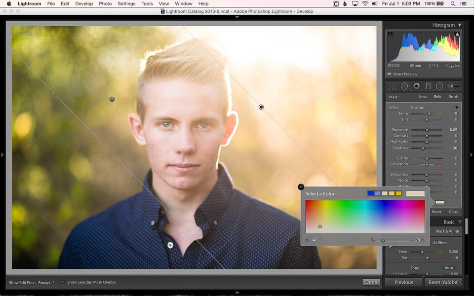Click the effect Color swatch in panel
This screenshot has height=296, width=474.
440,202
